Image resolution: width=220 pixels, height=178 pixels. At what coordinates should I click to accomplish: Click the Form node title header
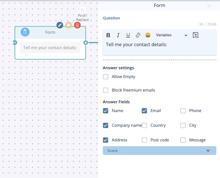pyautogui.click(x=50, y=33)
